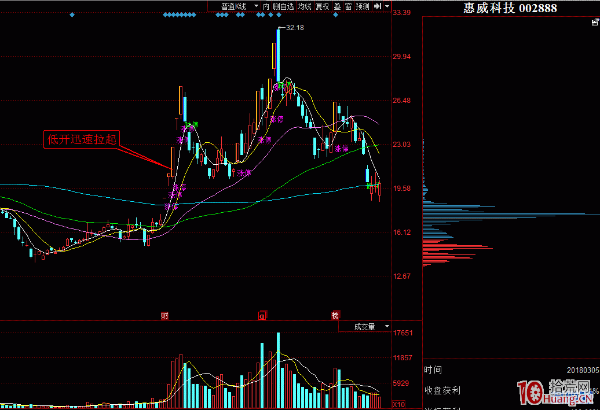The height and width of the screenshot is (410, 600).
Task: Toggle the 叠 overlay mode
Action: coord(337,6)
